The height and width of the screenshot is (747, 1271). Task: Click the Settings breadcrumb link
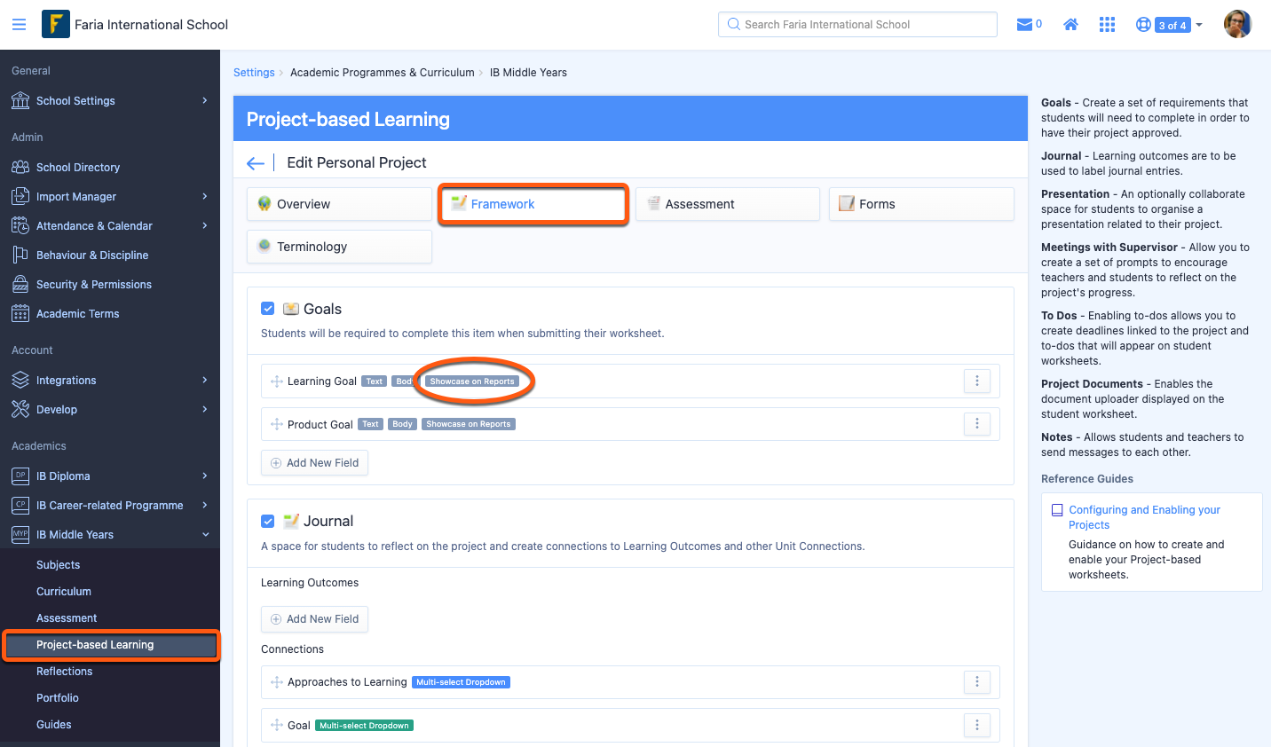click(254, 73)
